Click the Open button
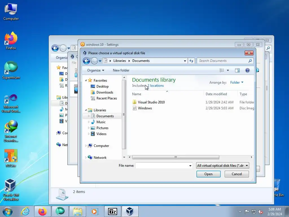Image resolution: width=289 pixels, height=217 pixels. 209,174
